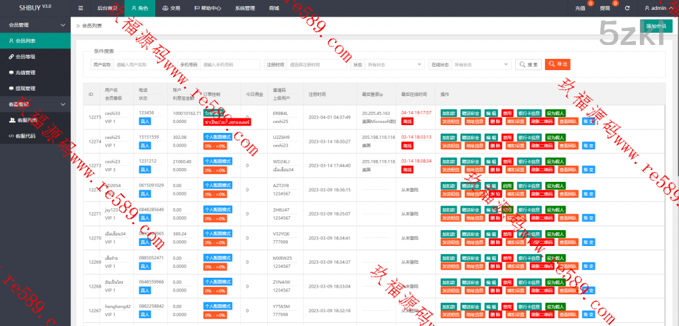Open 充值管理 in the sidebar
The height and width of the screenshot is (326, 679).
point(25,73)
